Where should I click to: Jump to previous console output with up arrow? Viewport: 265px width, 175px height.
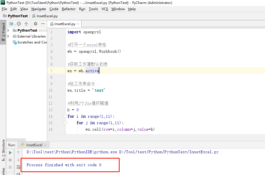point(18,153)
